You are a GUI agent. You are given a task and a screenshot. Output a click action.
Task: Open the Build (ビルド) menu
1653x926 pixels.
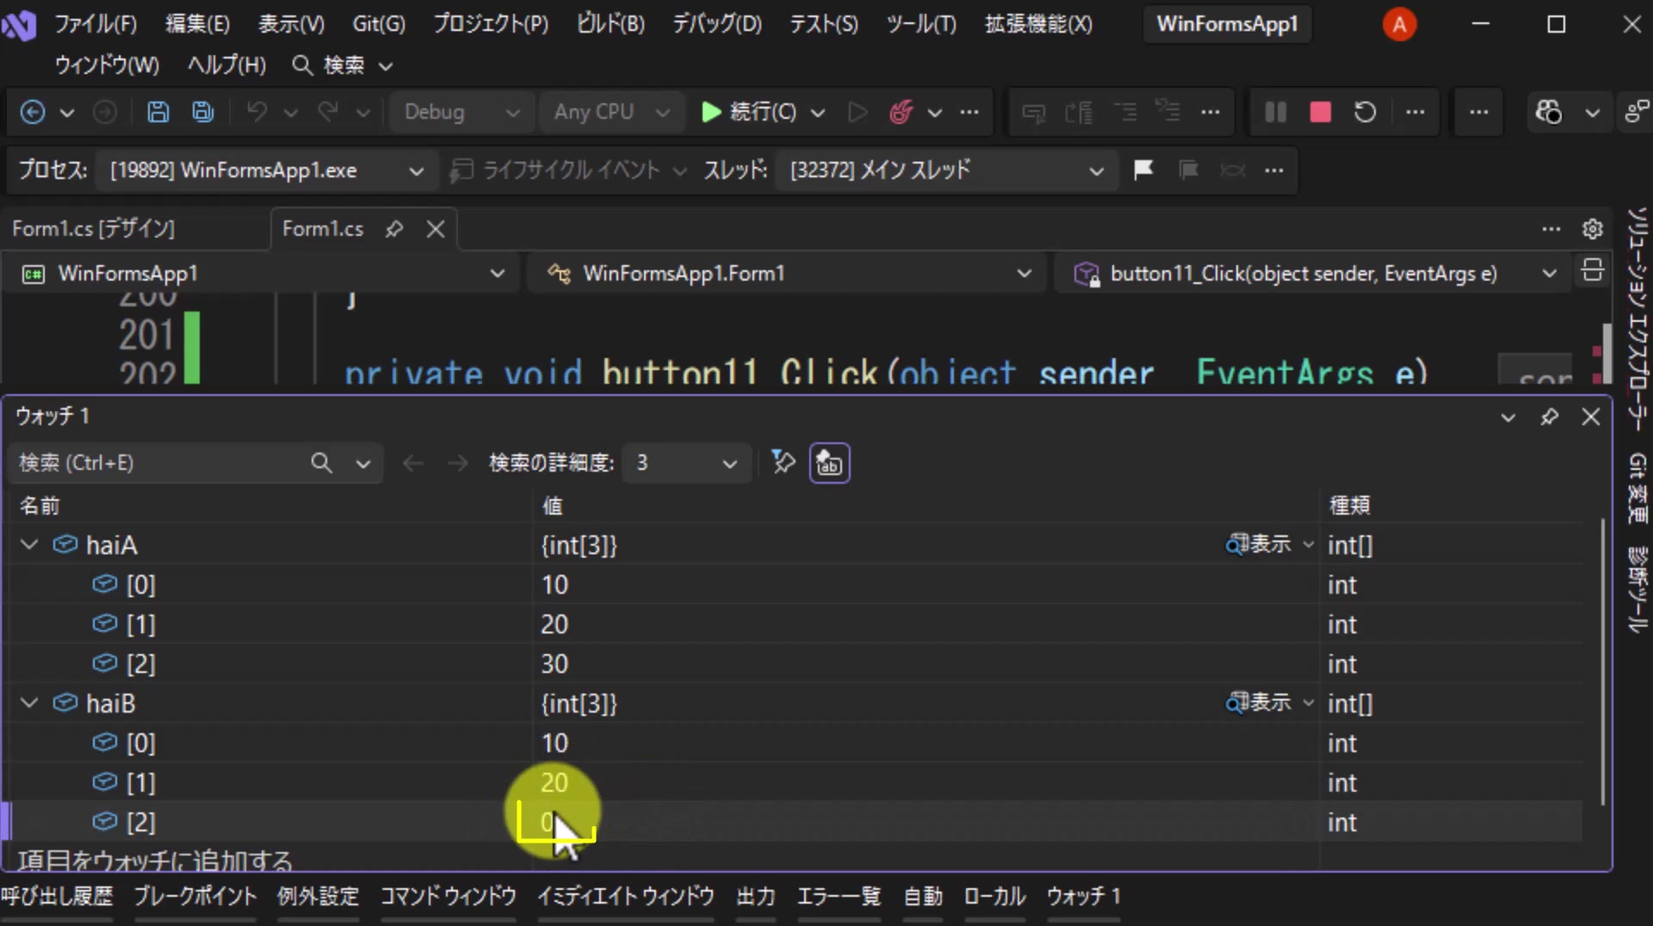pos(610,24)
